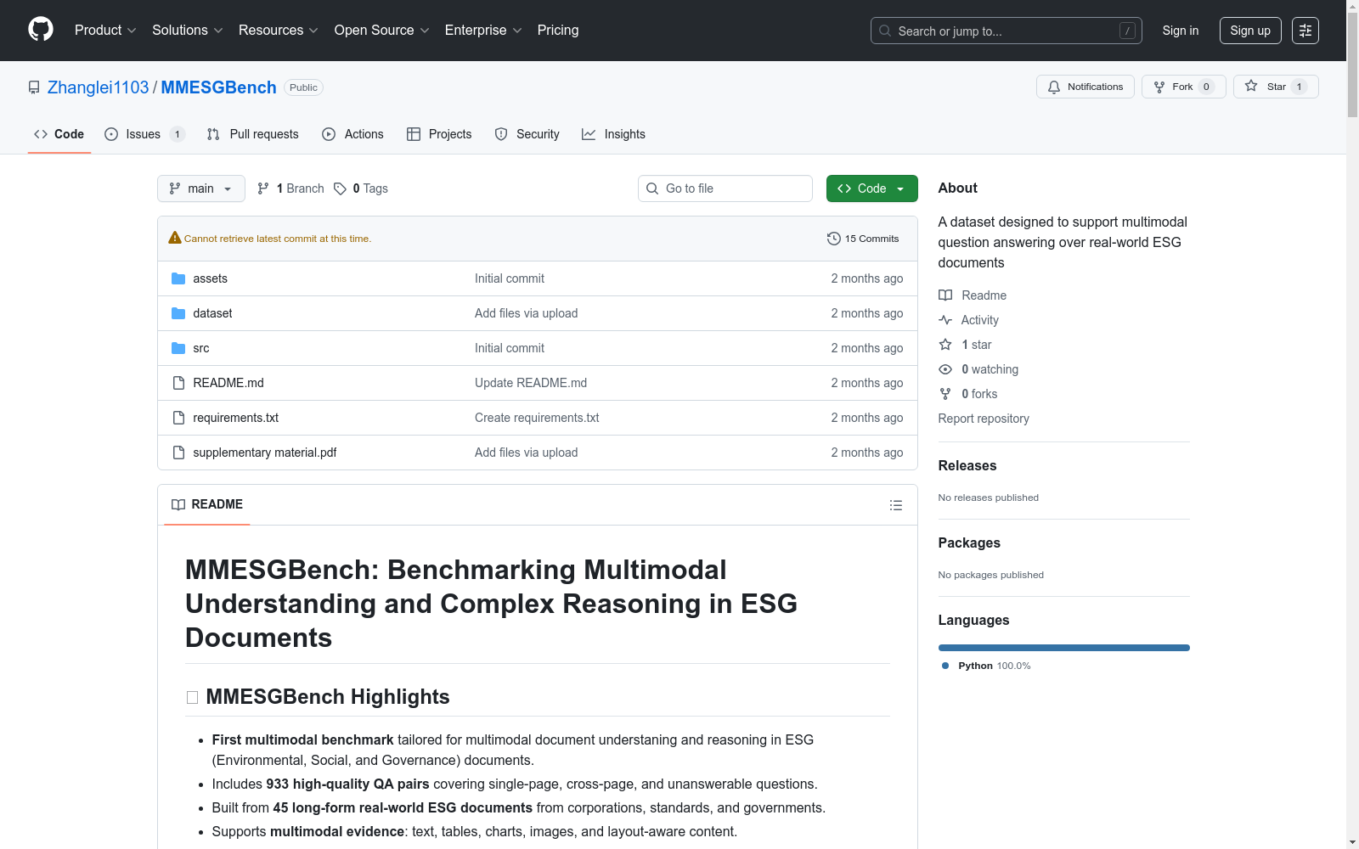Click the Python blue language dot
1359x849 pixels.
[945, 666]
